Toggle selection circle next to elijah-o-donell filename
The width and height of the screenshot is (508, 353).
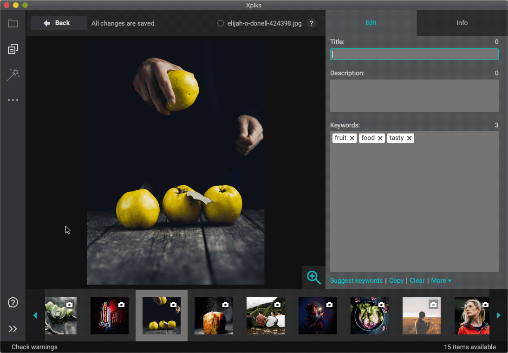click(221, 23)
